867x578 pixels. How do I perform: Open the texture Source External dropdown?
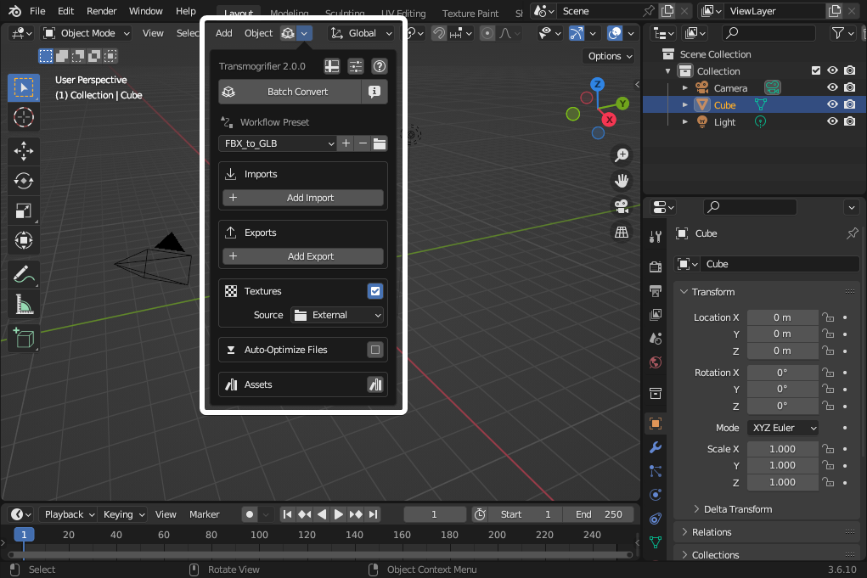pyautogui.click(x=337, y=315)
